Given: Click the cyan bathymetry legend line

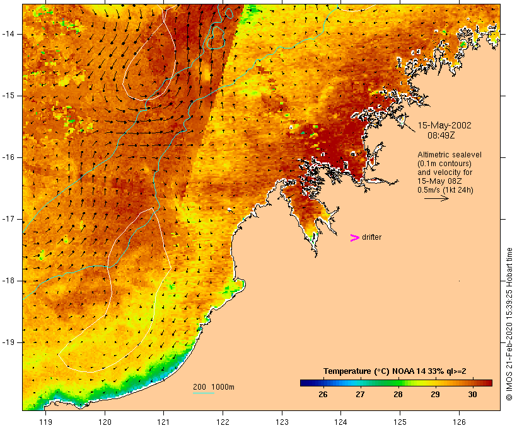Looking at the screenshot, I should point(204,393).
